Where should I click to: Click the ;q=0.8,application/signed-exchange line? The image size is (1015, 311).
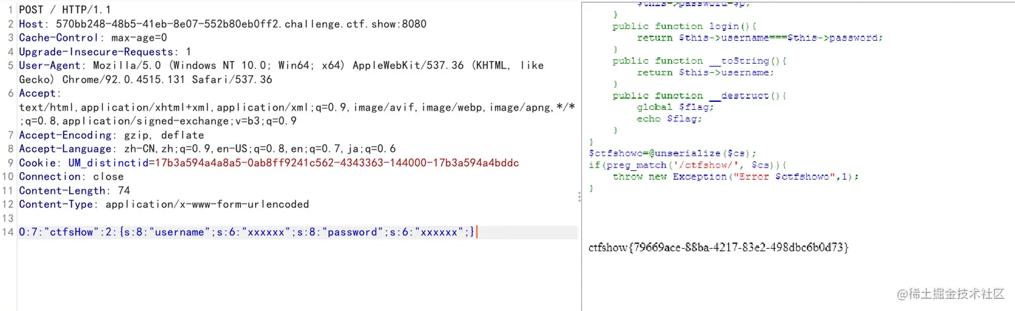pos(158,121)
